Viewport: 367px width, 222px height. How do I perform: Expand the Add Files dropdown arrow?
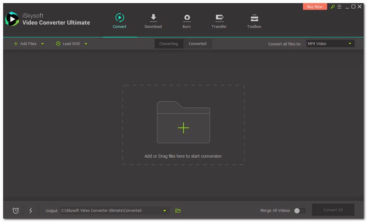(43, 44)
